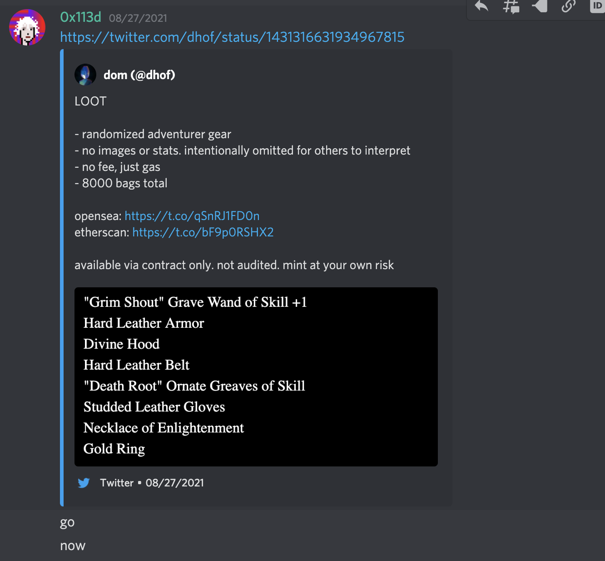
Task: Click the message reading "now"
Action: [x=73, y=546]
